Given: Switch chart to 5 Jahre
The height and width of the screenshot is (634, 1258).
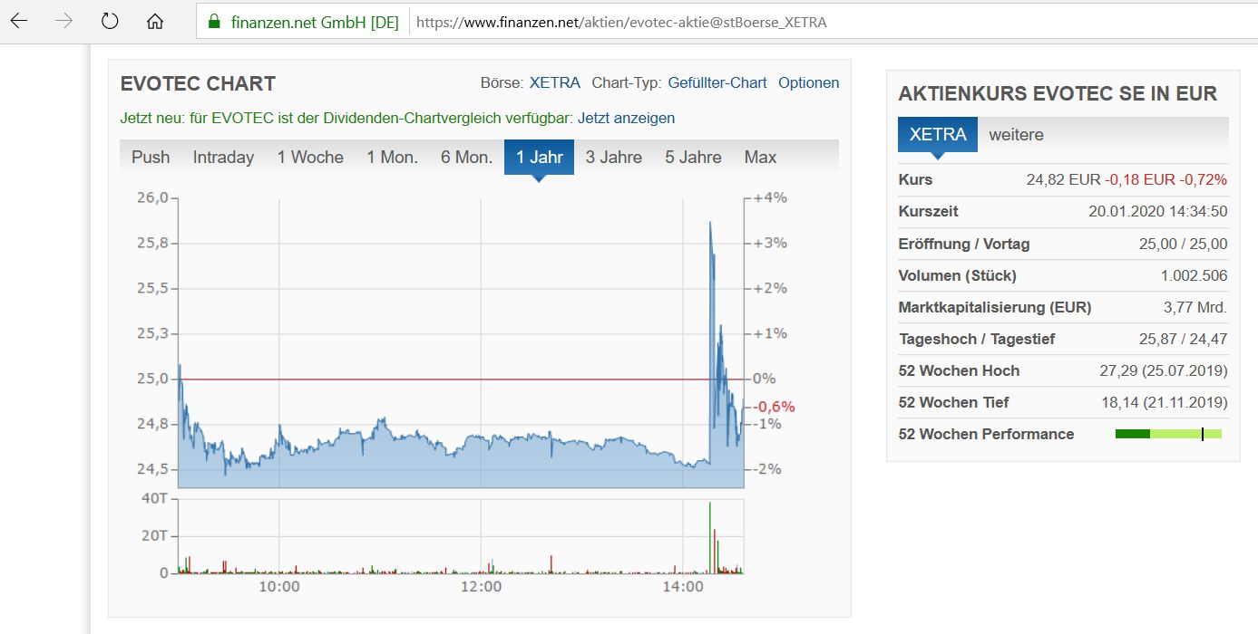Looking at the screenshot, I should 693,157.
